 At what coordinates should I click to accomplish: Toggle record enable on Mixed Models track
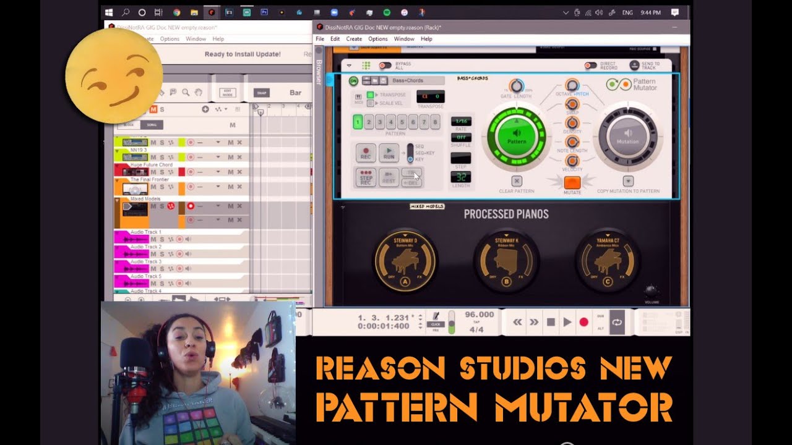pyautogui.click(x=191, y=206)
